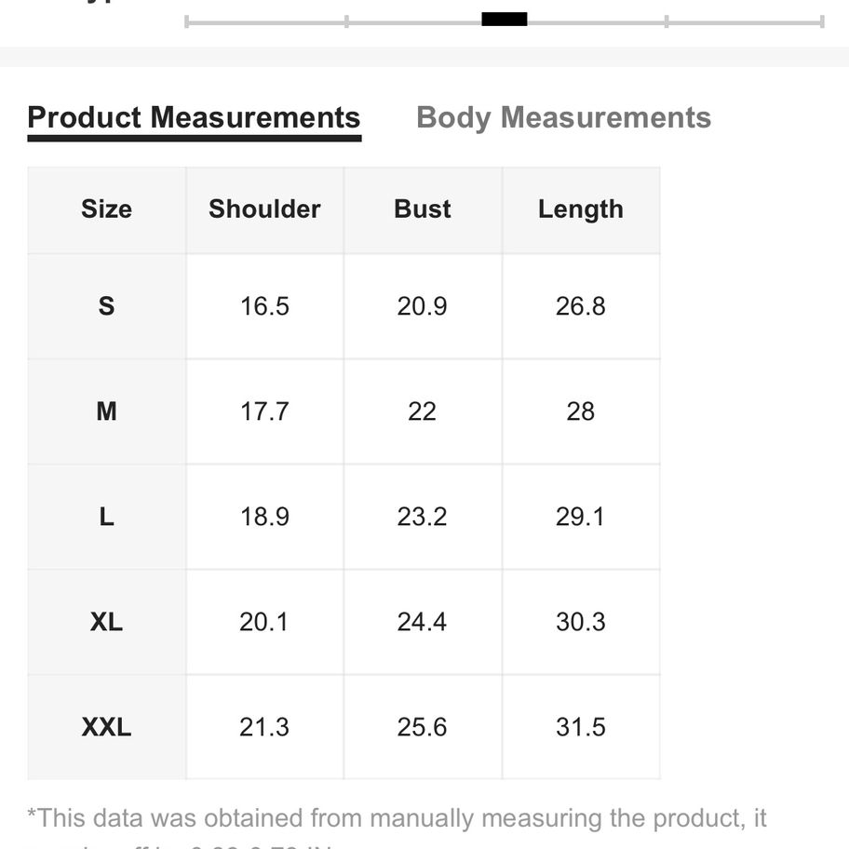Click the 26.8 length value for size S
This screenshot has height=849, width=849.
(x=581, y=306)
